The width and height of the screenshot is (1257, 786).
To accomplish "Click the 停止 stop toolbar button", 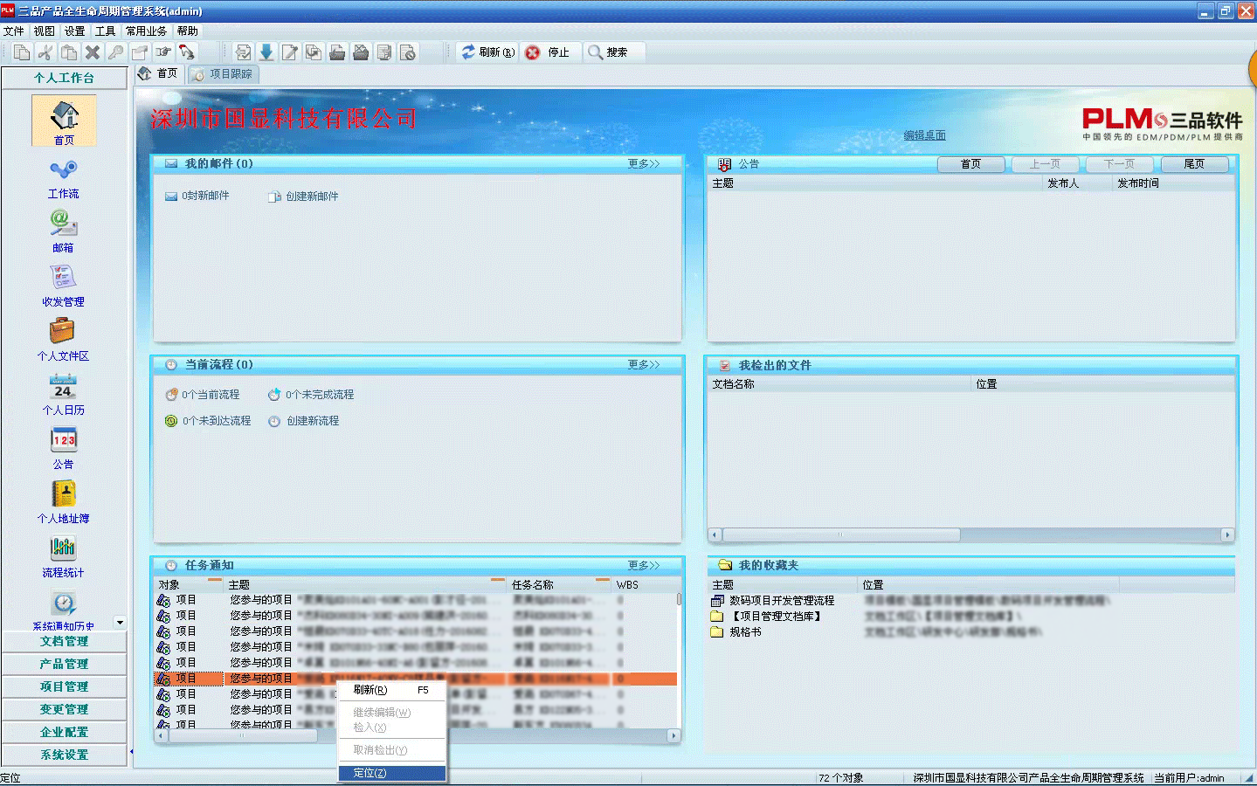I will pyautogui.click(x=548, y=52).
